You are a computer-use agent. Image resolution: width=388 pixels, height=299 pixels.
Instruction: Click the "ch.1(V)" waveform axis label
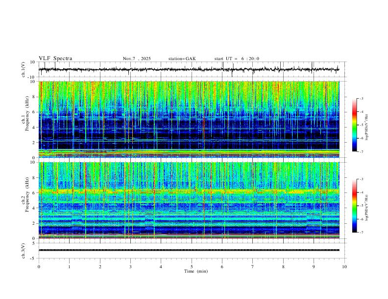(24, 69)
